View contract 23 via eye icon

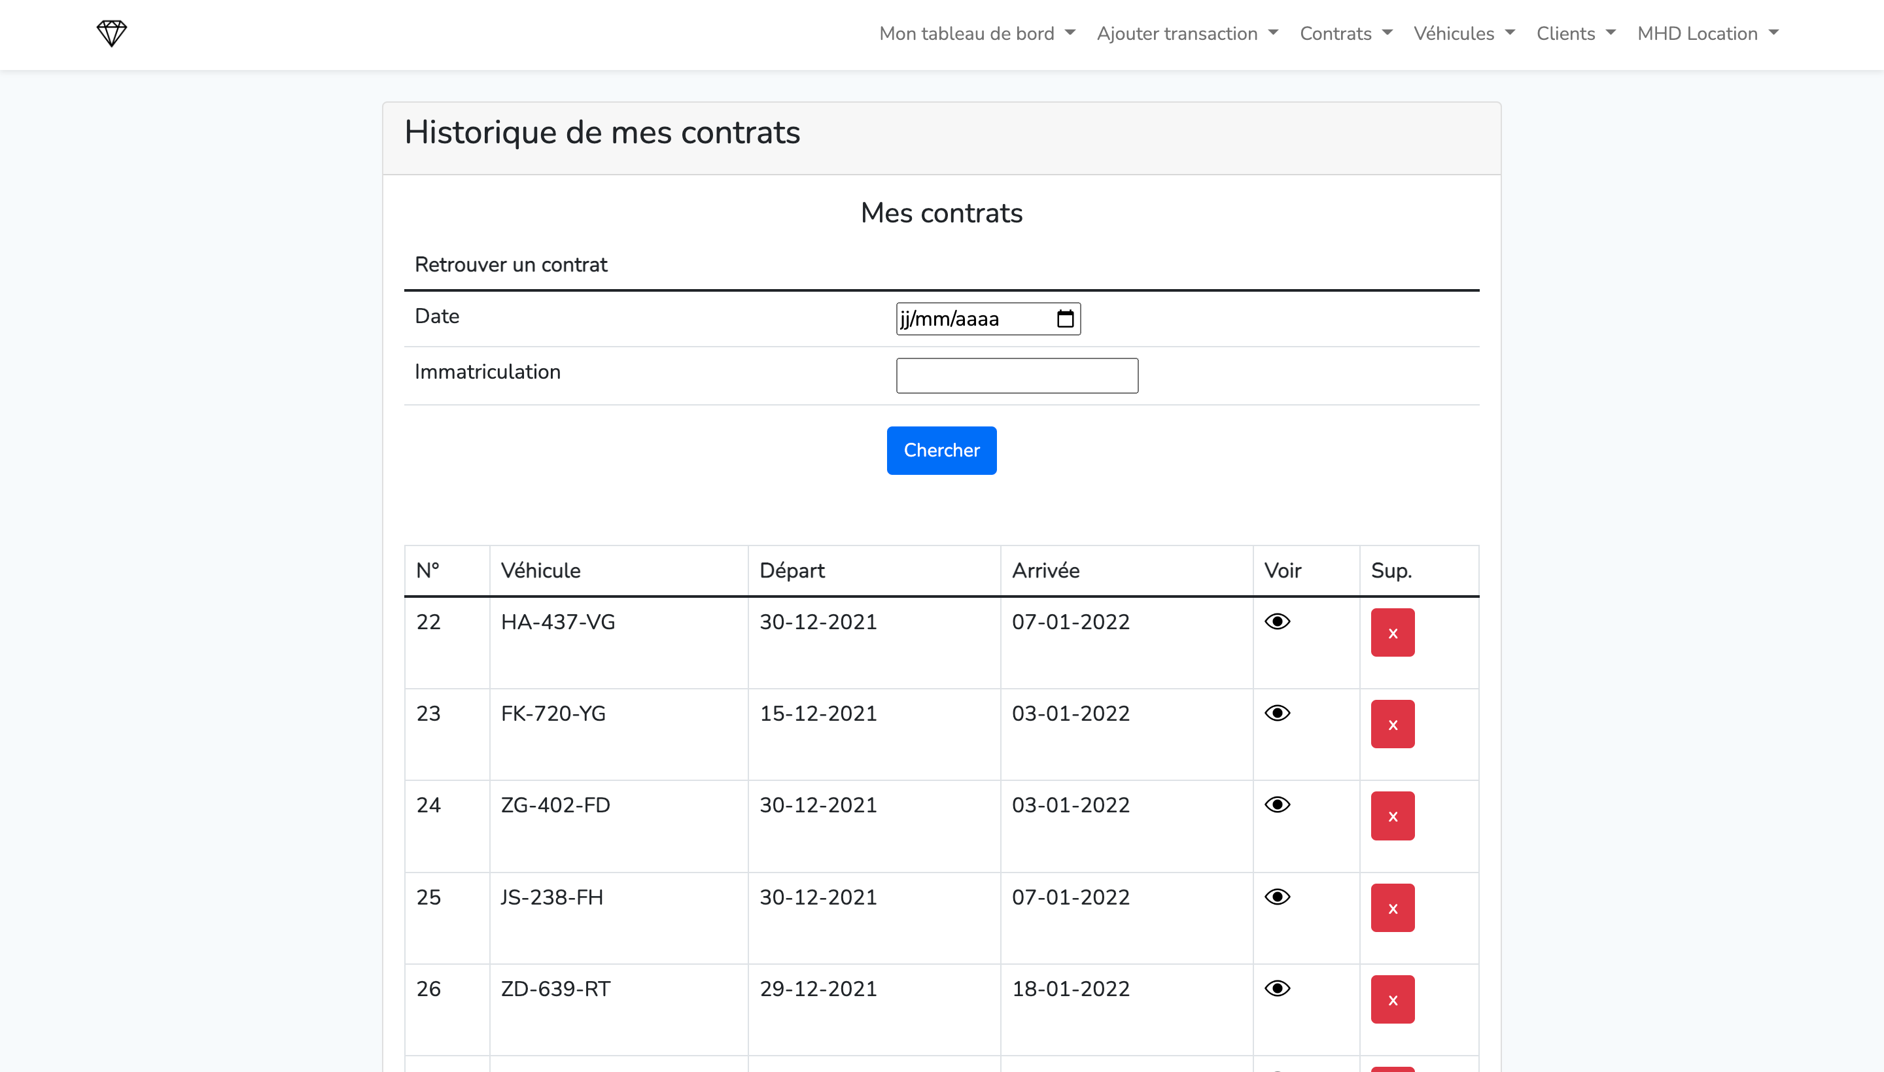1278,713
